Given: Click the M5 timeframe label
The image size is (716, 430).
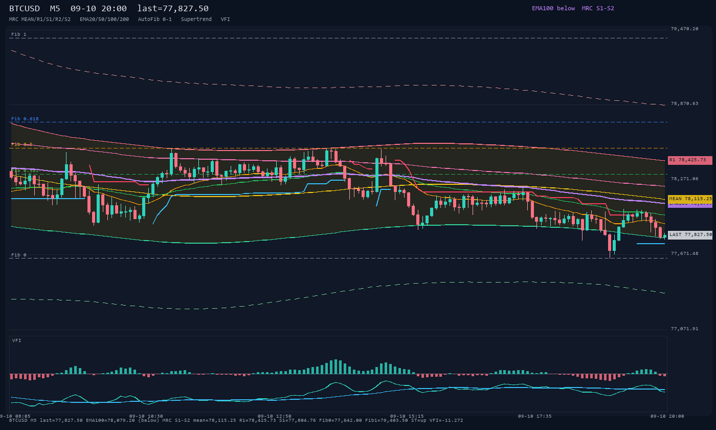Looking at the screenshot, I should click(55, 9).
